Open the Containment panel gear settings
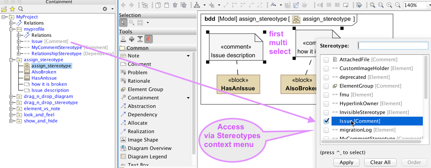The width and height of the screenshot is (431, 168). (105, 9)
